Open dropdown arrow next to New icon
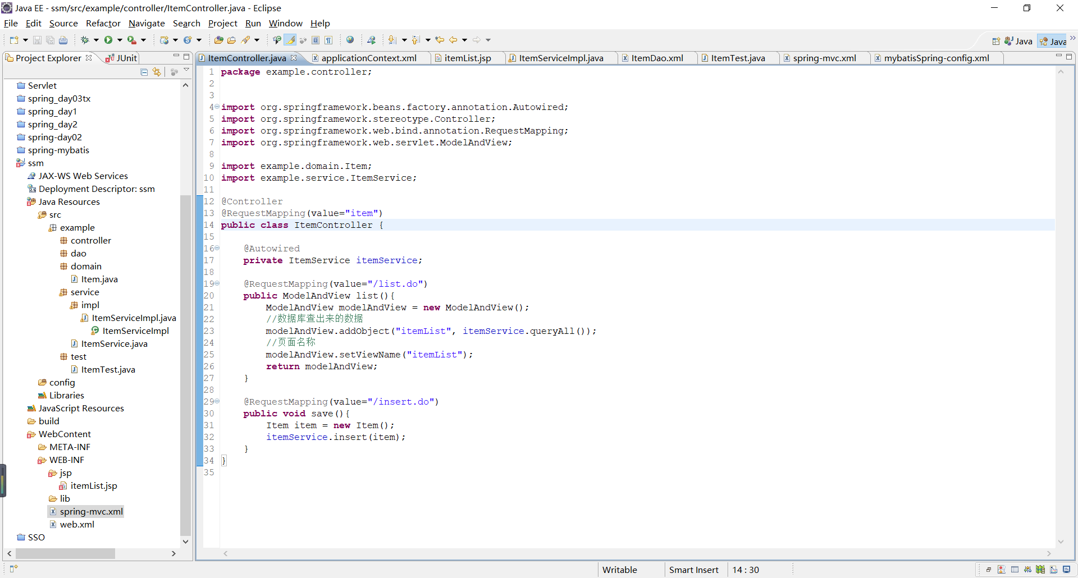Viewport: 1078px width, 578px height. 25,40
